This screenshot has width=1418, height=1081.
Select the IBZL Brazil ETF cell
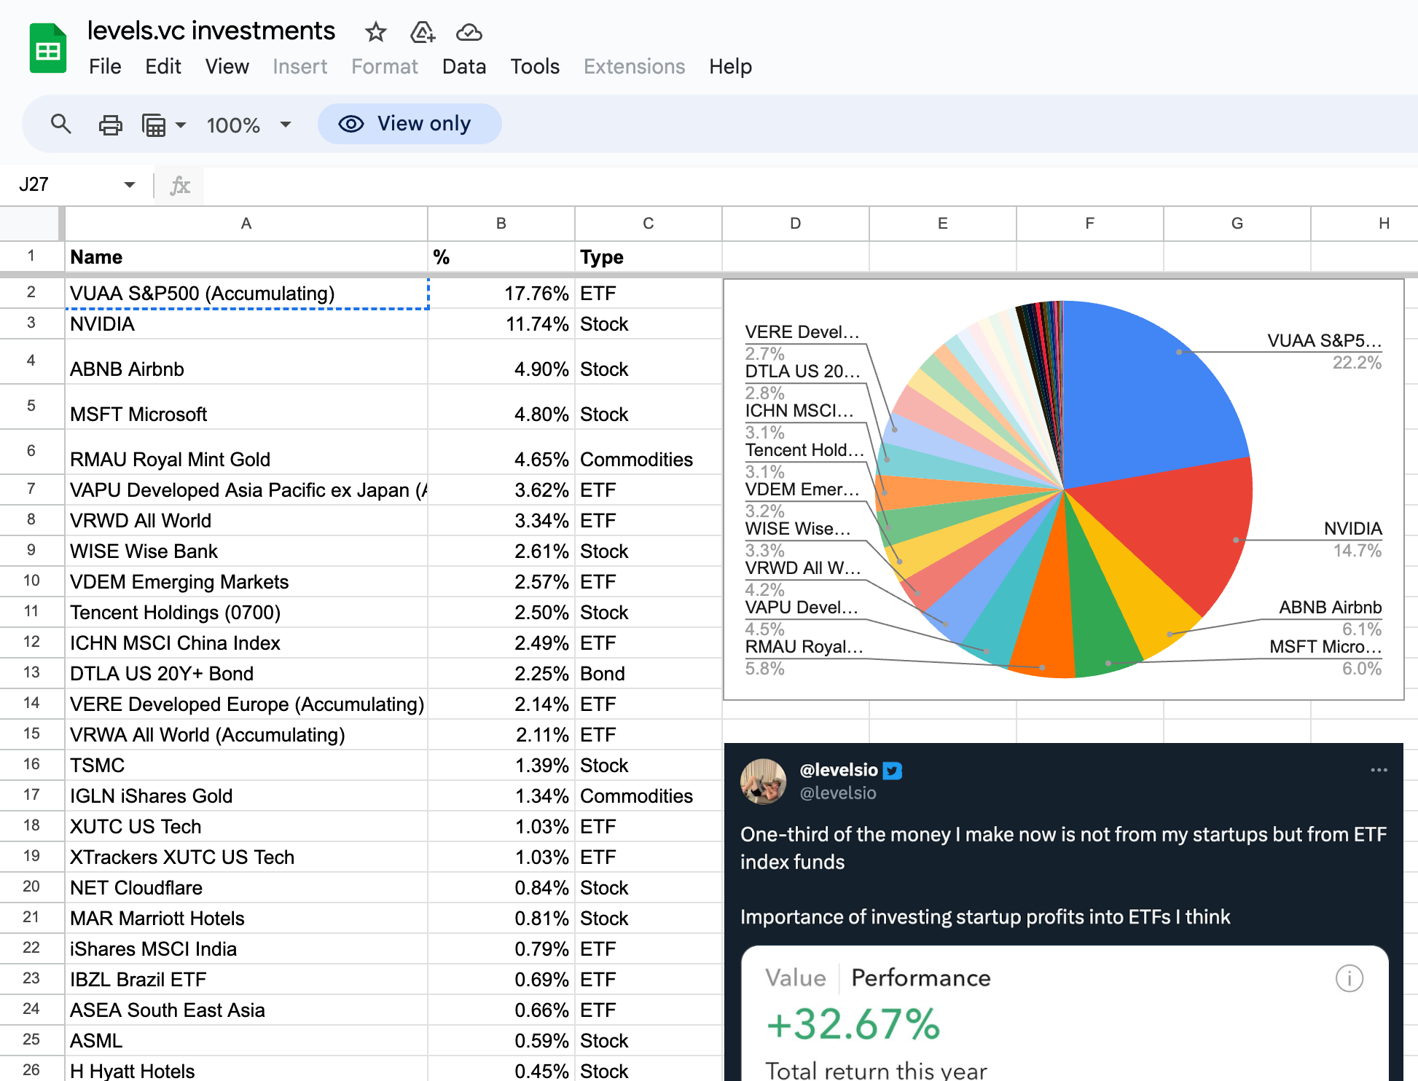(x=246, y=980)
